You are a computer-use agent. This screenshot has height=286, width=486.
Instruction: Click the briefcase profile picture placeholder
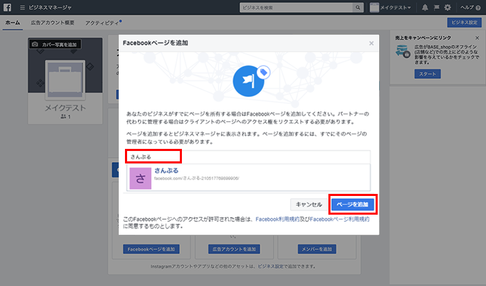[x=65, y=80]
